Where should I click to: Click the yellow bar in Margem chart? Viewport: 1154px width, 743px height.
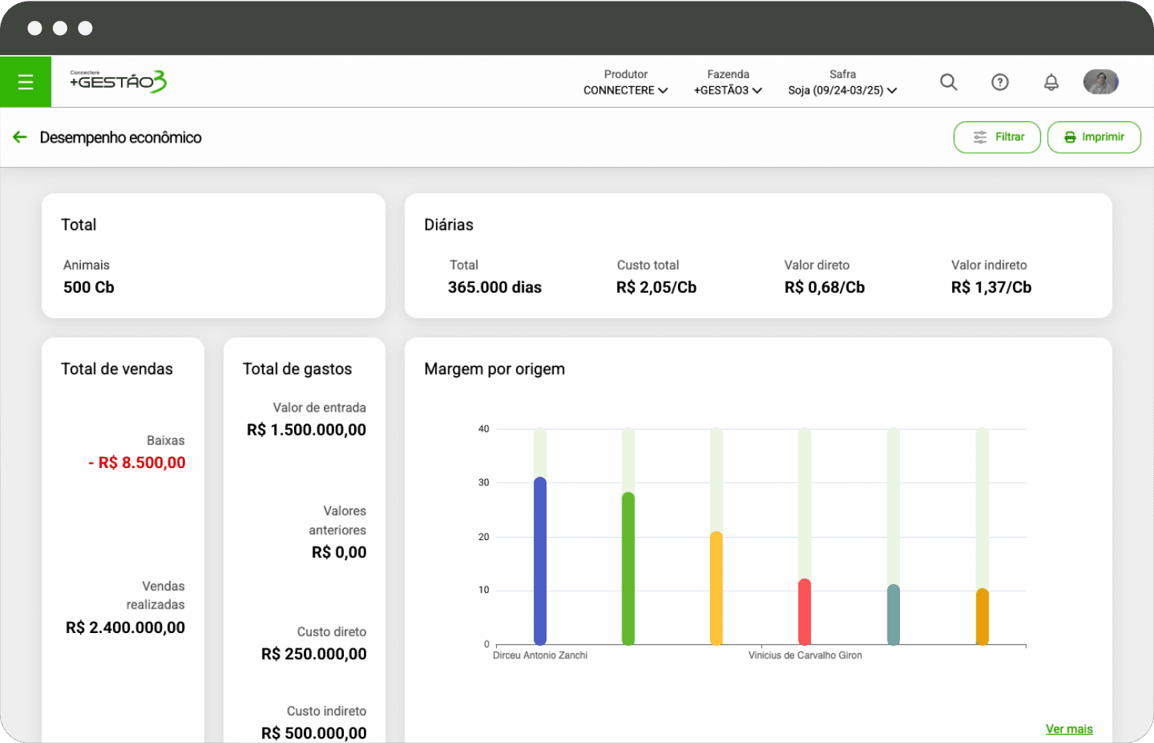(717, 588)
